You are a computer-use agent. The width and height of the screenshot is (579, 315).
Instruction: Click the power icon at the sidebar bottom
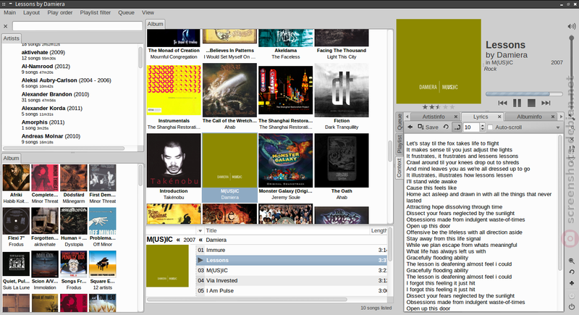pos(572,306)
